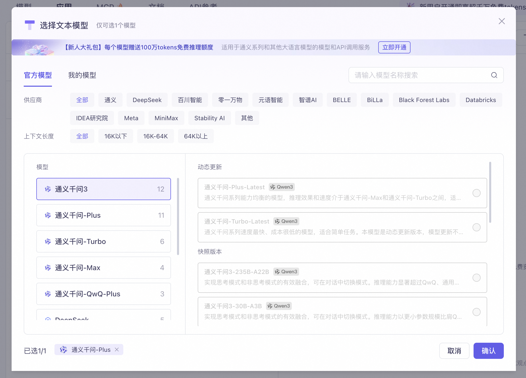Filter supplier by BiLLa

tap(375, 100)
